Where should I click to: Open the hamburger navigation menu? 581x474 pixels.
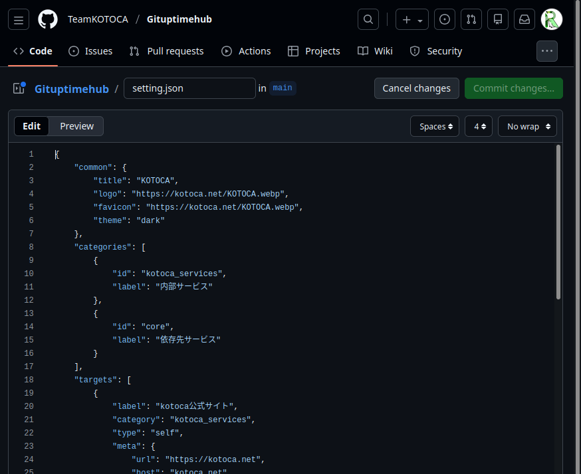tap(19, 19)
